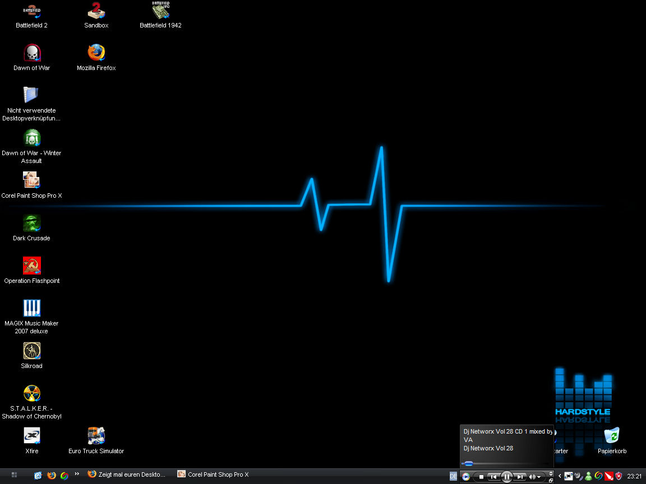Skip to the next track
Screen dimensions: 646x484
[520, 477]
